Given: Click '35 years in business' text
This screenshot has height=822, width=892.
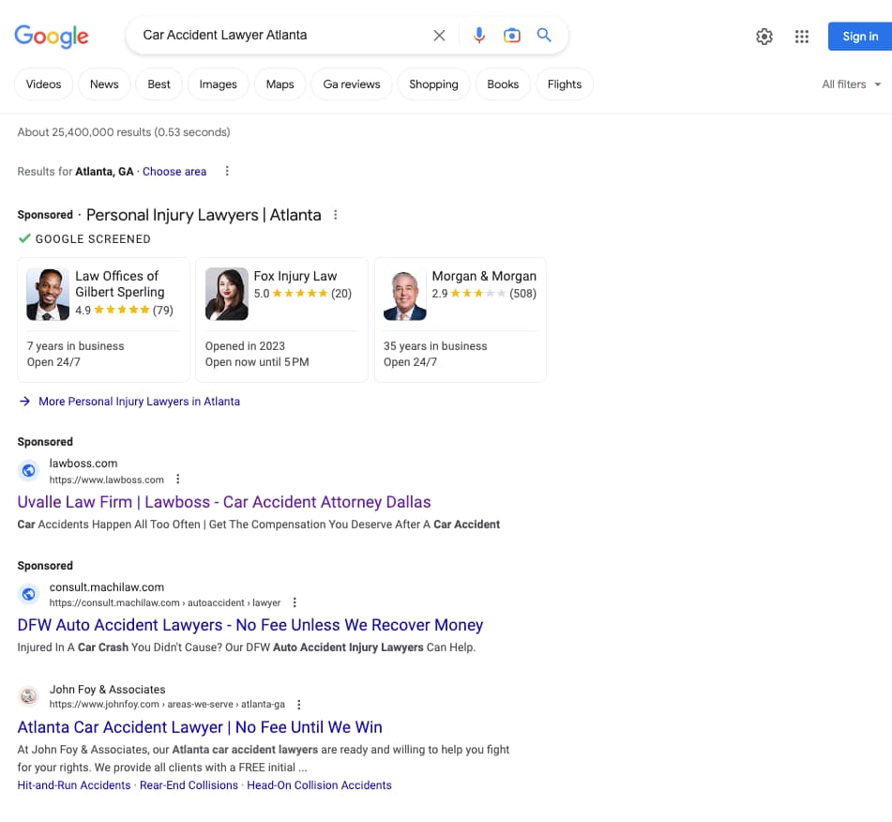Looking at the screenshot, I should pos(435,346).
